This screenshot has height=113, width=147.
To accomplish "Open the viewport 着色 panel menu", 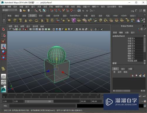I will pos(16,26).
